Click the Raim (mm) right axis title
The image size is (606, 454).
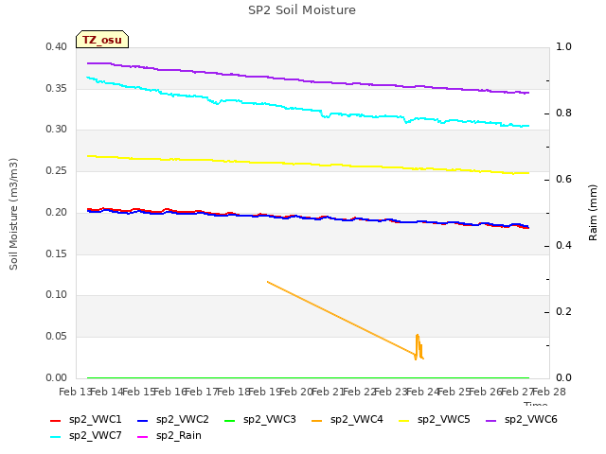pos(593,213)
